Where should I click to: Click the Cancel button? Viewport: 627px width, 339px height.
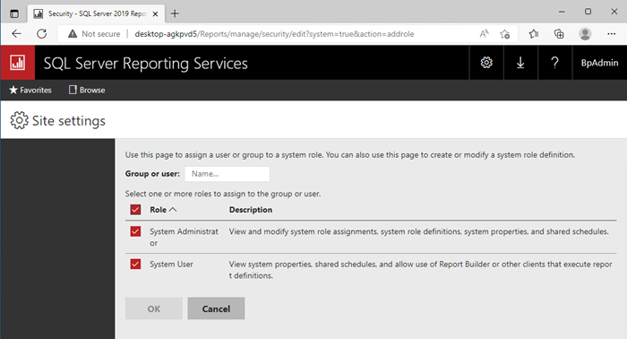(x=216, y=309)
